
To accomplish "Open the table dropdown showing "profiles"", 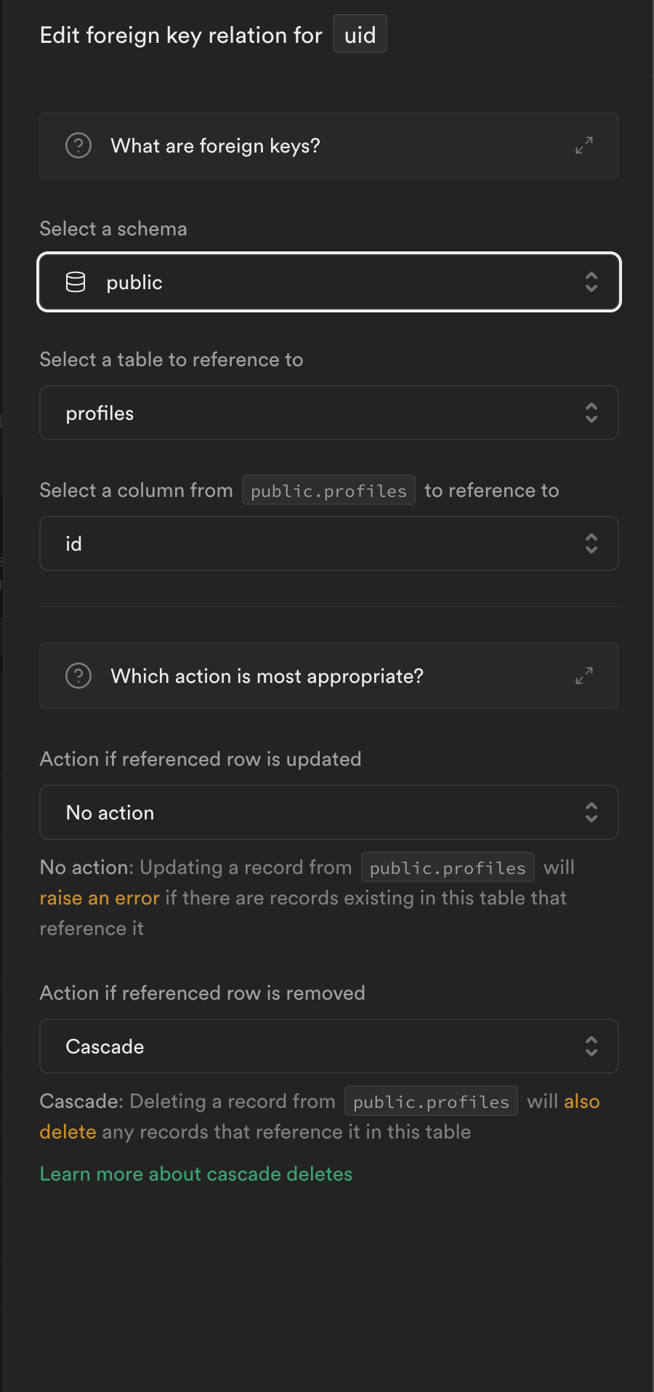I will point(328,413).
